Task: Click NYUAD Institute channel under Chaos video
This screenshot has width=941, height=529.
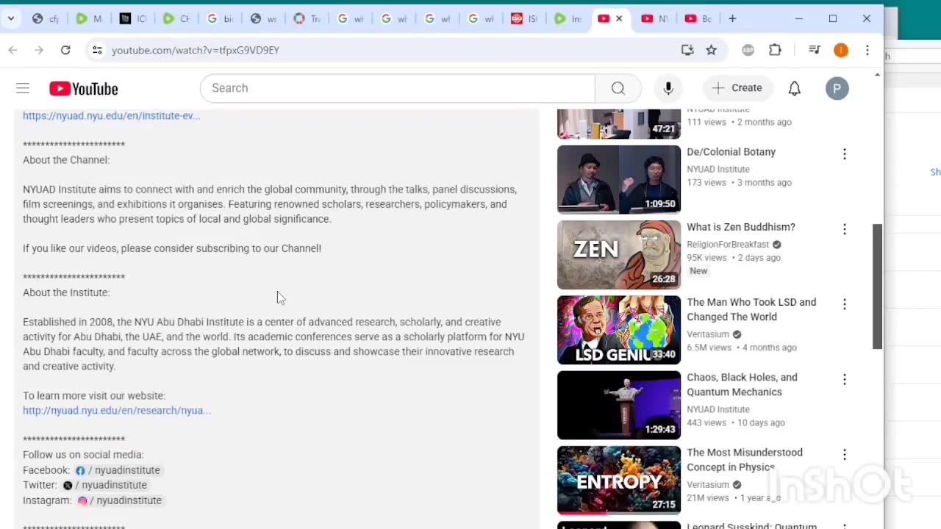Action: [718, 409]
